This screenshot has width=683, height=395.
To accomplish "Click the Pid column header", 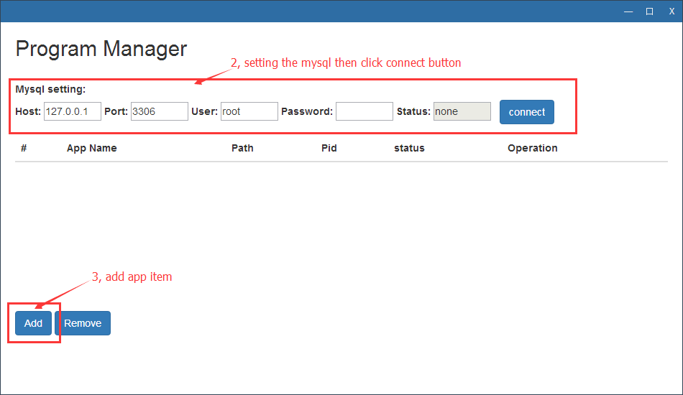I will click(329, 149).
